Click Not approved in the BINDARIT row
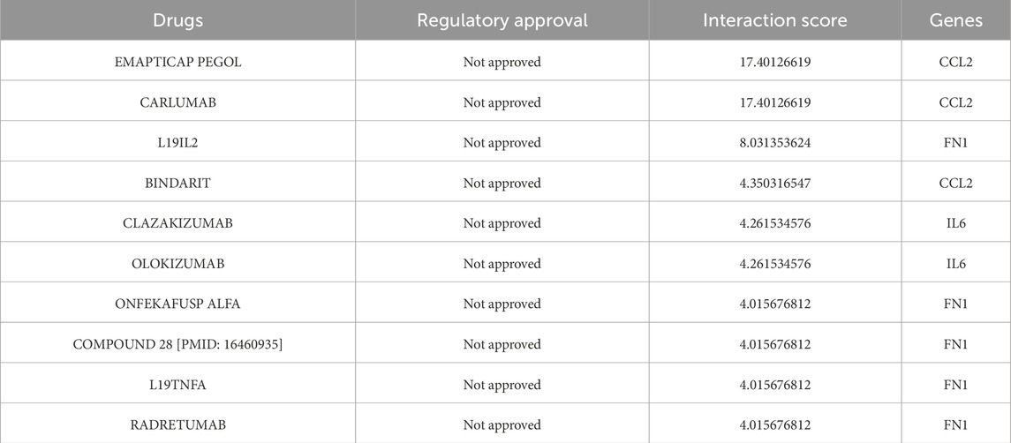The height and width of the screenshot is (443, 1011). (x=502, y=184)
